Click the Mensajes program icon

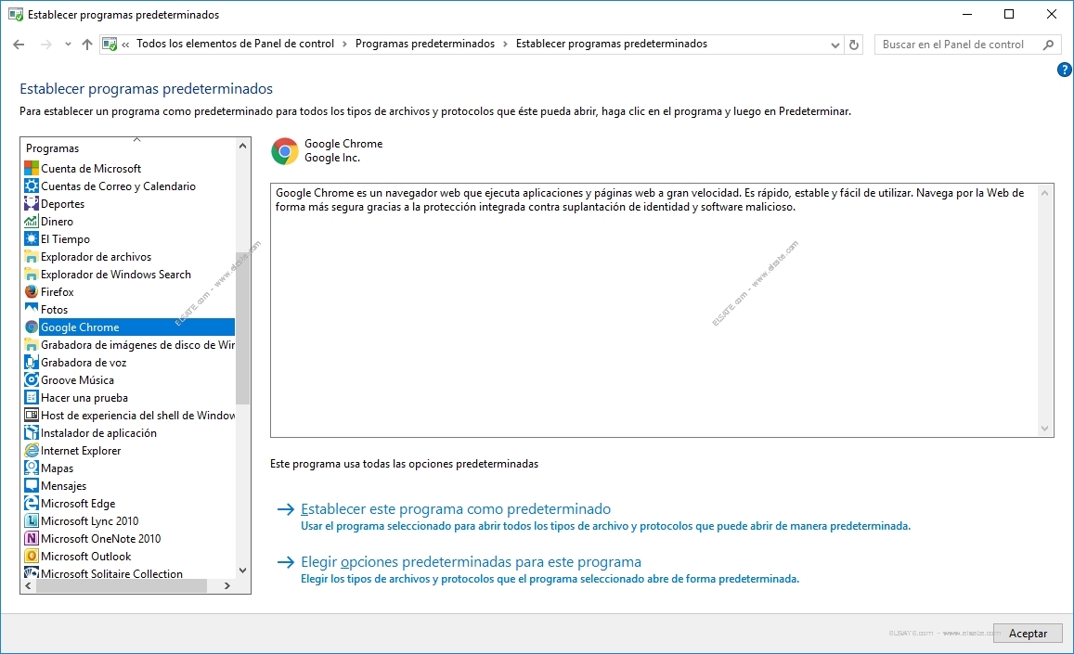[32, 486]
